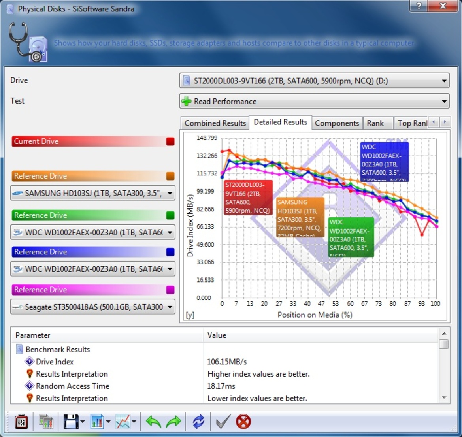The width and height of the screenshot is (462, 437).
Task: Open the Drive selection dropdown
Action: pos(314,81)
